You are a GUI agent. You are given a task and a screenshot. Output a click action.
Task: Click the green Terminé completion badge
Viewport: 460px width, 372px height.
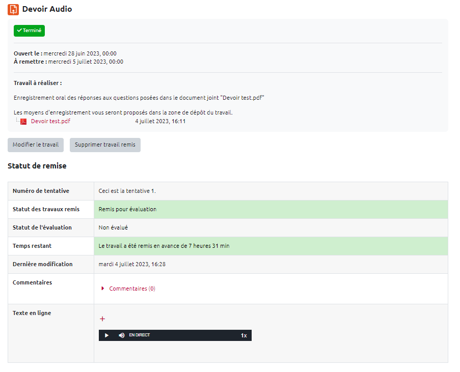(x=29, y=31)
